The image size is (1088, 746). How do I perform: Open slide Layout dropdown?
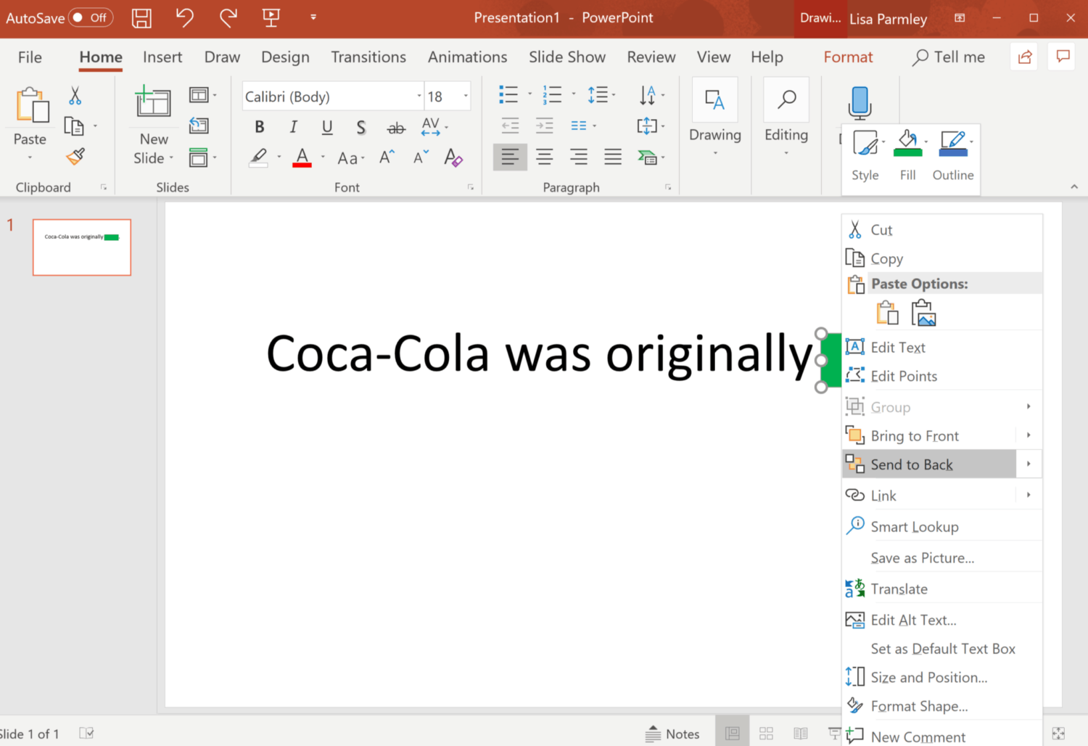pos(202,95)
